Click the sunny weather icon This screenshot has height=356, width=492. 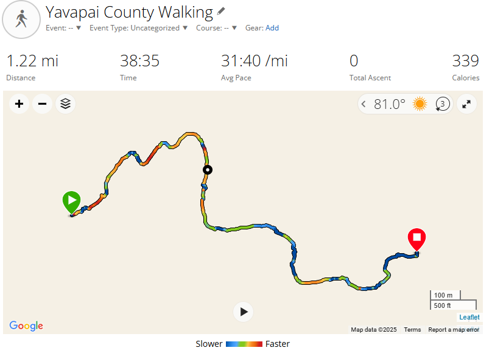(420, 104)
